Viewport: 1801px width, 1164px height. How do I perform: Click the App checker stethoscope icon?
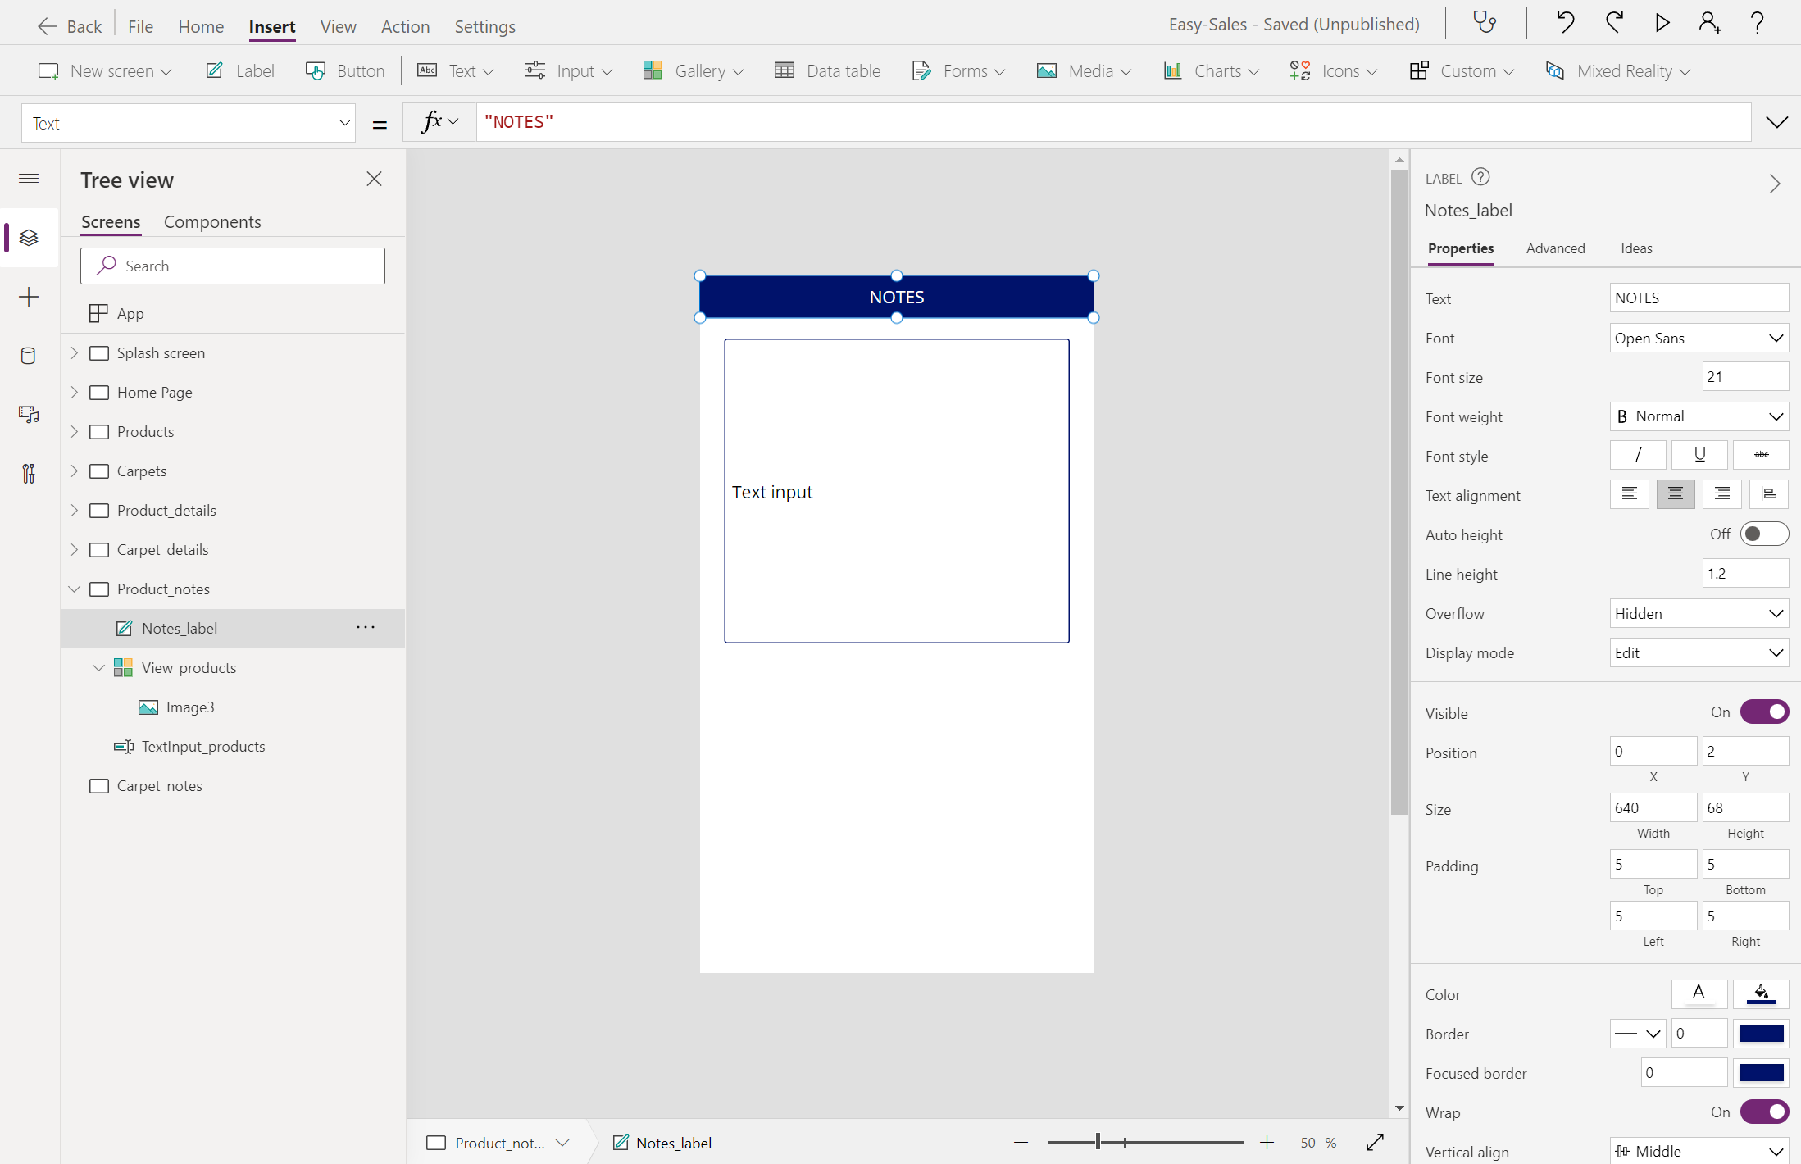1485,22
